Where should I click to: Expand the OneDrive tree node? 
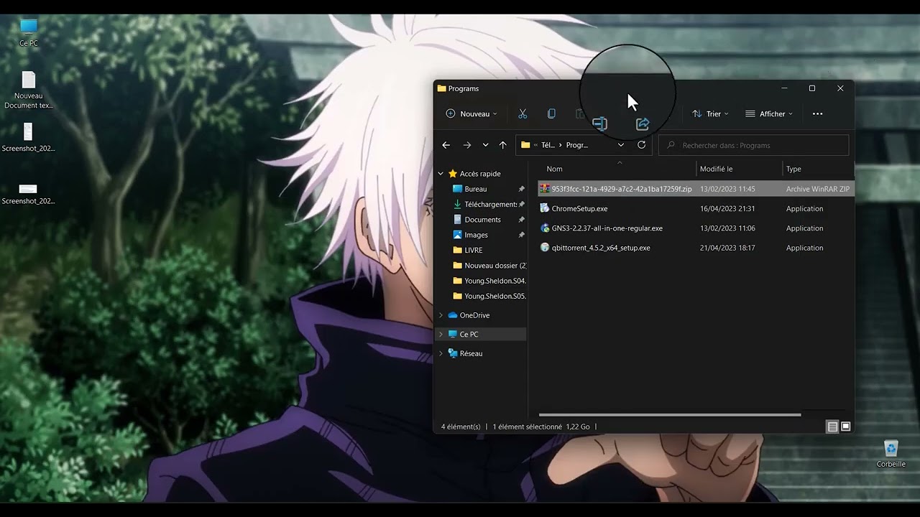[x=441, y=315]
